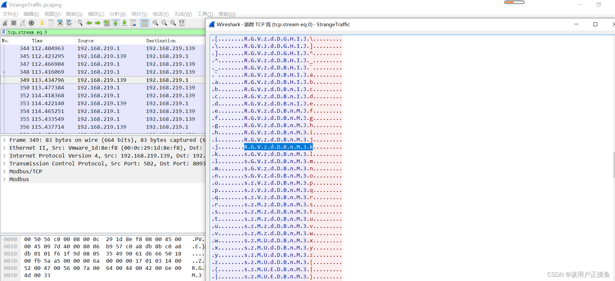615x281 pixels.
Task: Find a packet with magnifier icon
Action: tap(80, 23)
